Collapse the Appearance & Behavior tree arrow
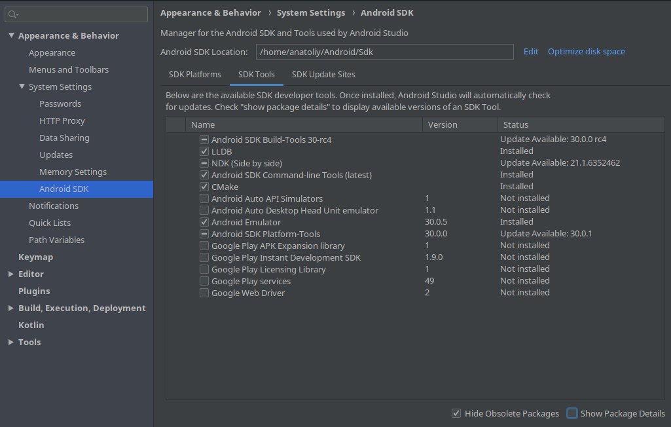The image size is (671, 427). click(x=11, y=35)
